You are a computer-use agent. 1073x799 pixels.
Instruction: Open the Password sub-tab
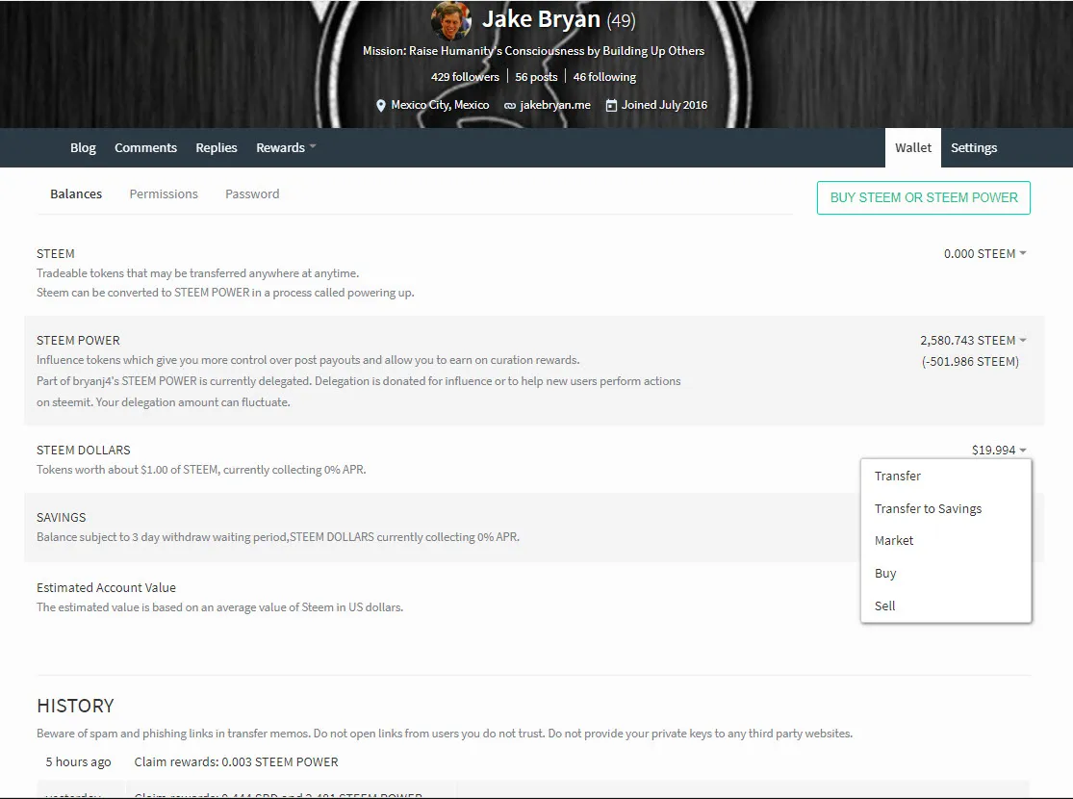252,193
